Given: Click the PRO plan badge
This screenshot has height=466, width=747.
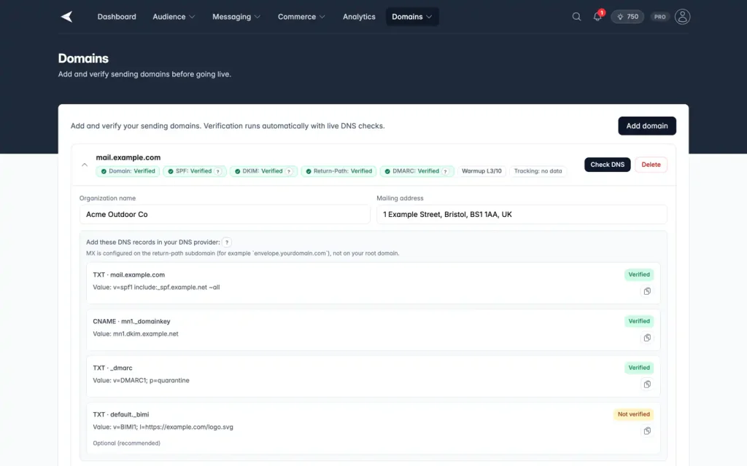Looking at the screenshot, I should tap(659, 17).
